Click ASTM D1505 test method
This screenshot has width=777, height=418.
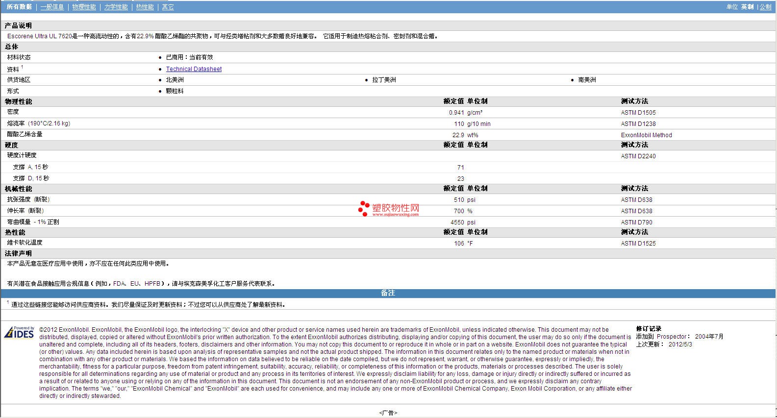pyautogui.click(x=638, y=113)
